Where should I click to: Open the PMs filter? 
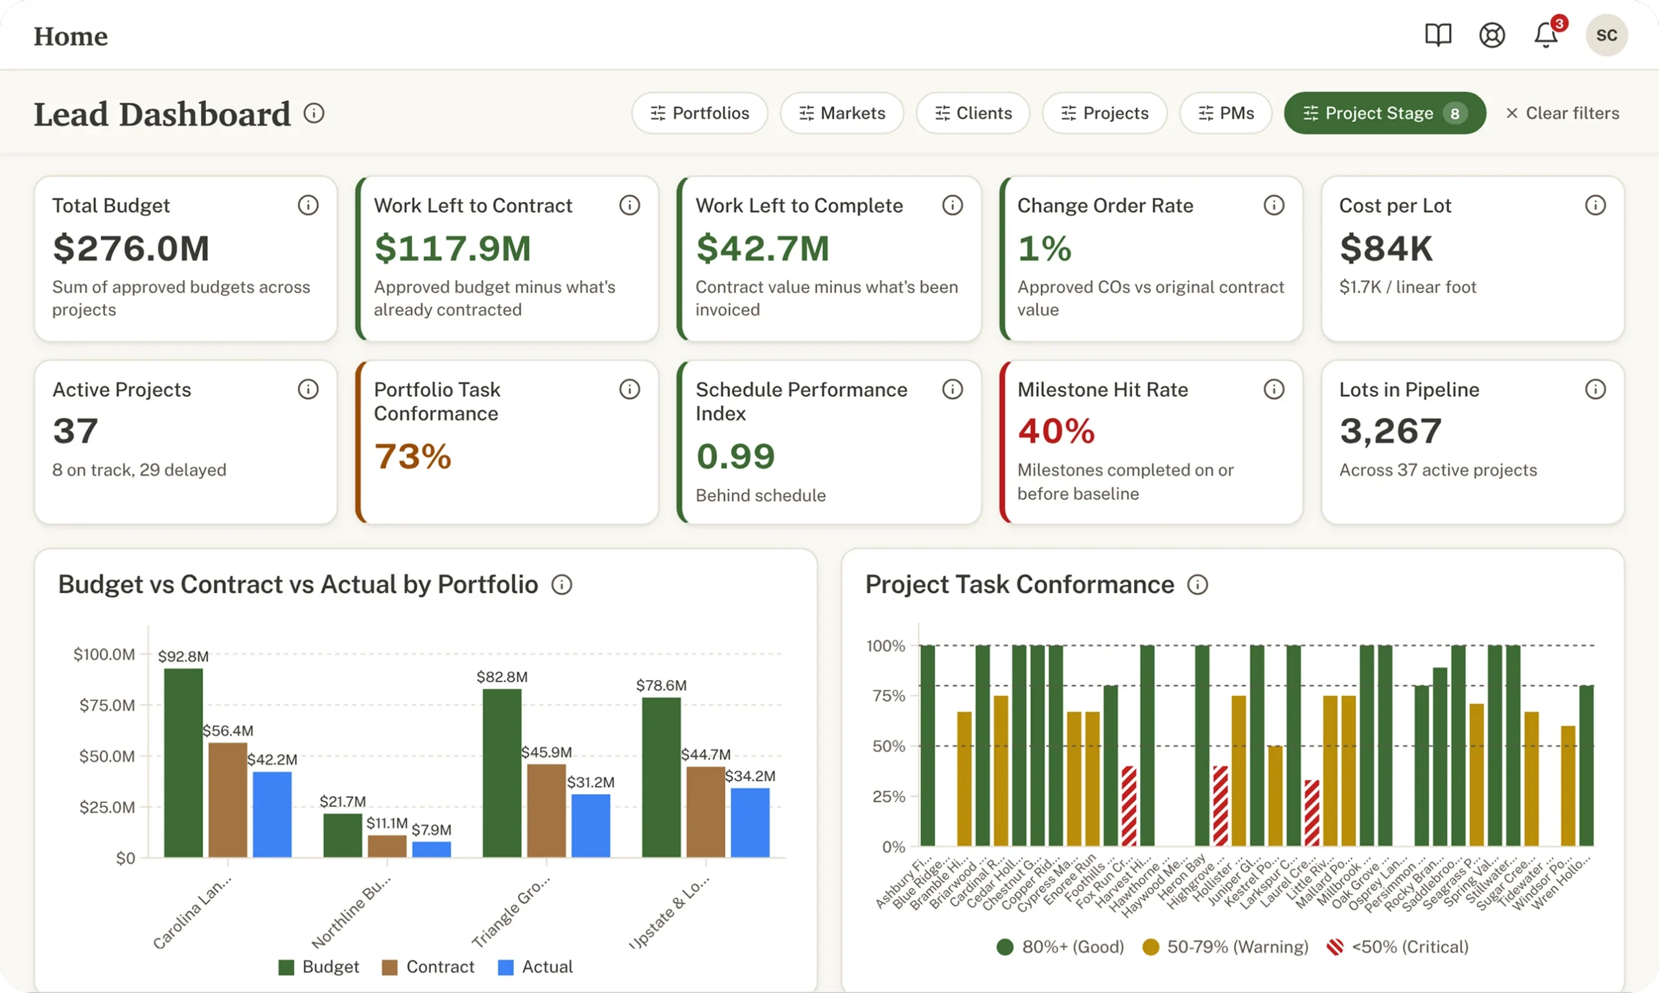pyautogui.click(x=1226, y=113)
